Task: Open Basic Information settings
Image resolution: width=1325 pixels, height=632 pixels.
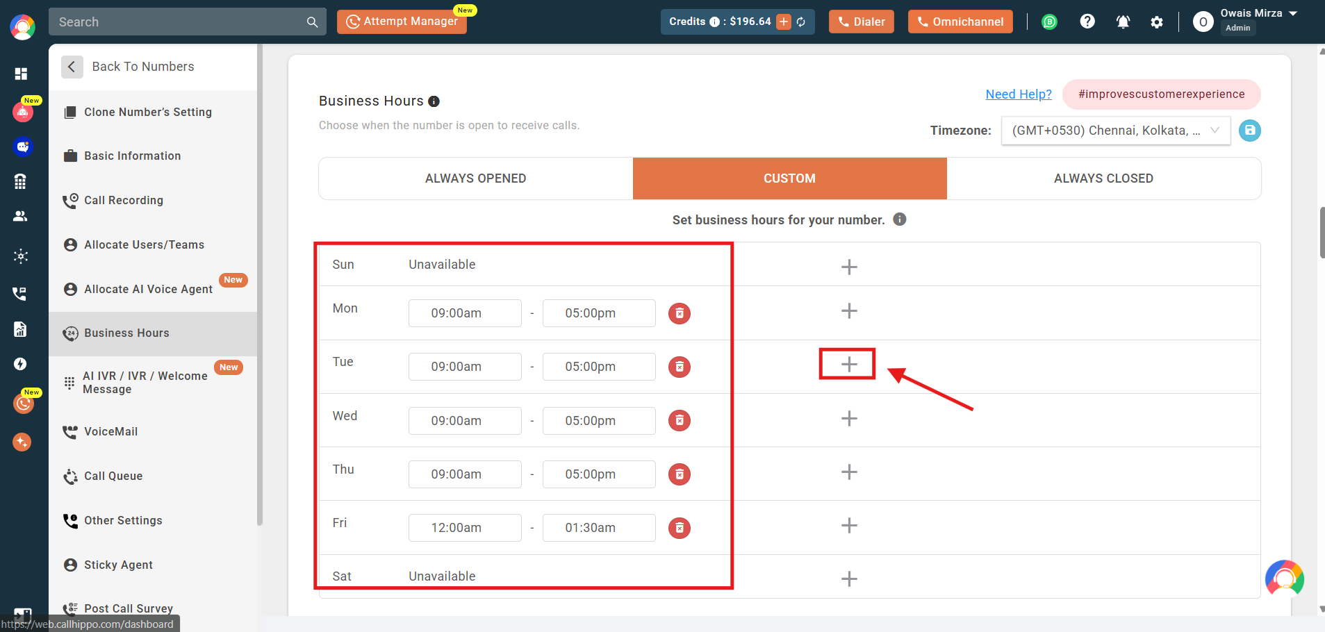Action: coord(154,156)
